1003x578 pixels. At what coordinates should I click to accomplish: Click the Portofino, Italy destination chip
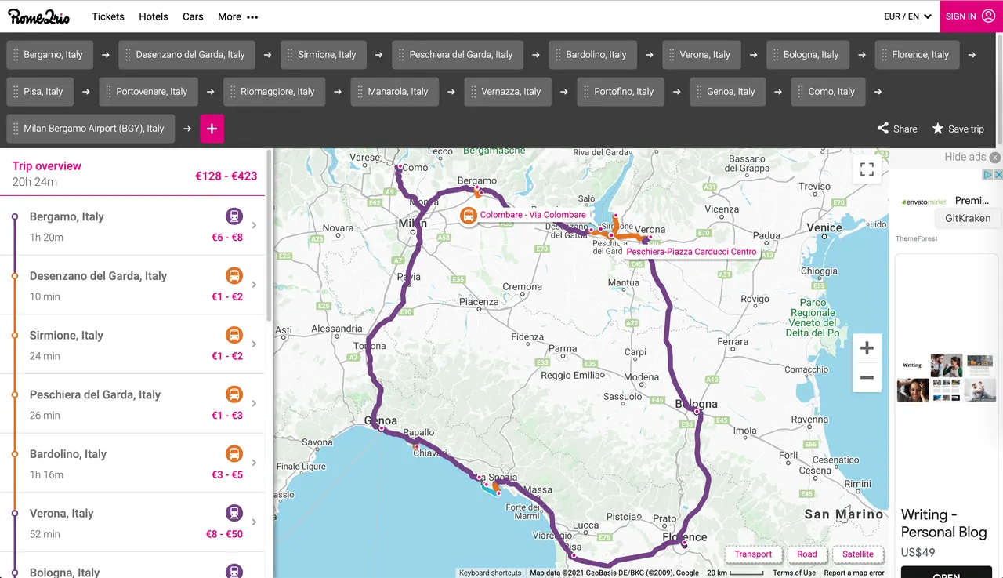coord(621,92)
